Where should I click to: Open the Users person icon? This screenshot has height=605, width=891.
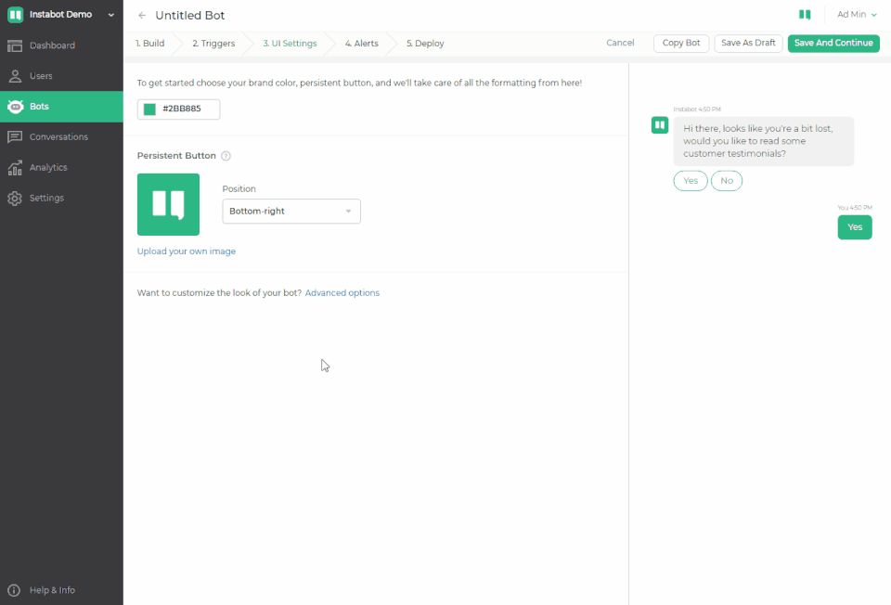coord(15,76)
